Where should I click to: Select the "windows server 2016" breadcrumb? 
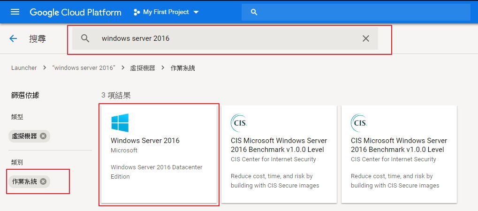tap(84, 68)
